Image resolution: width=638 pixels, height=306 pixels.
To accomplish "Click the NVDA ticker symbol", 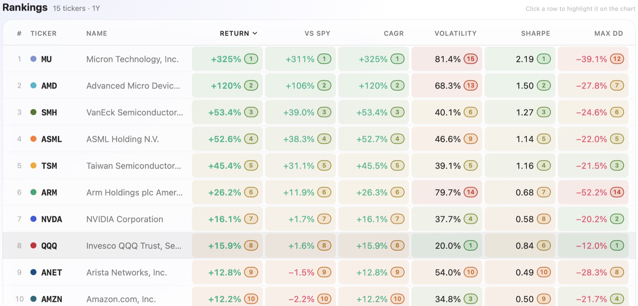I will [52, 219].
